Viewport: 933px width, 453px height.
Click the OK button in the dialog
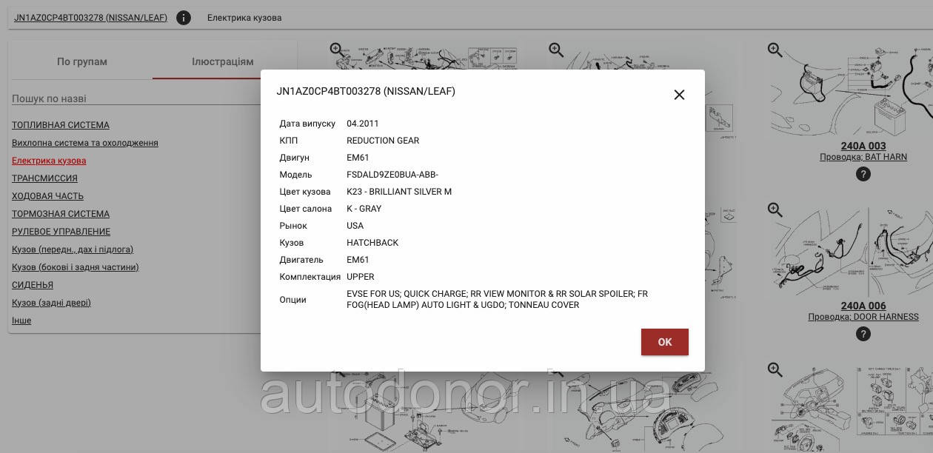coord(665,342)
